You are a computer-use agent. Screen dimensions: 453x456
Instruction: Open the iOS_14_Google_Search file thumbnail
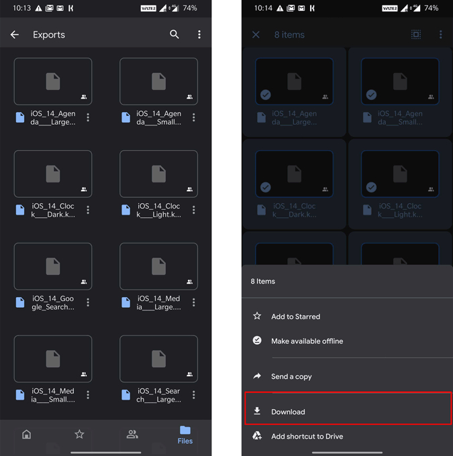pos(53,266)
